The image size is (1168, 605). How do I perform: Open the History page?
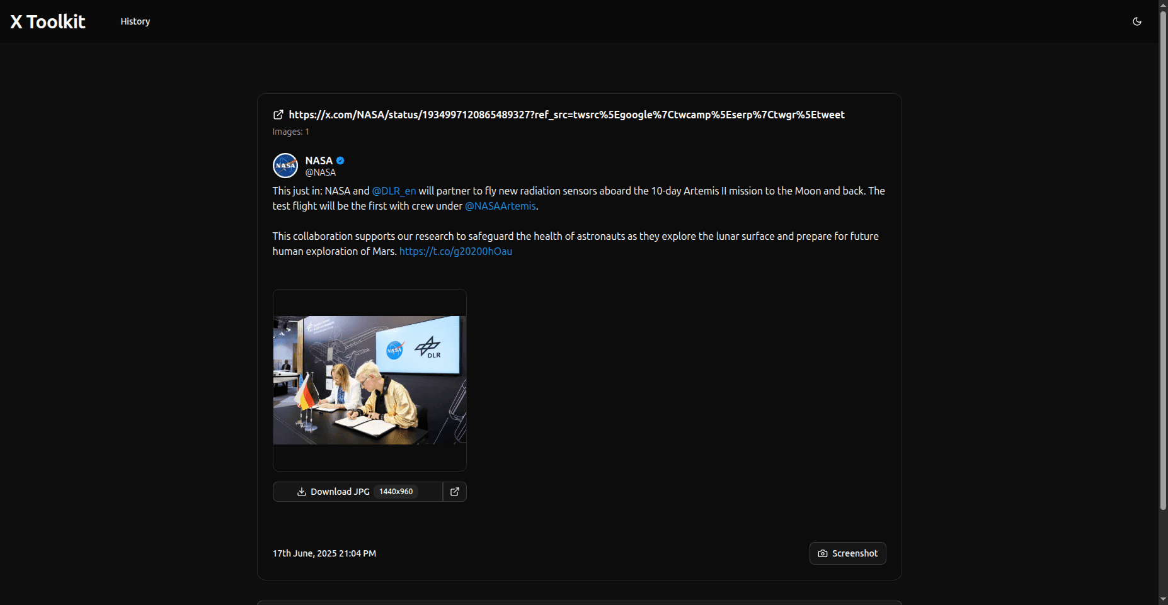pos(135,21)
